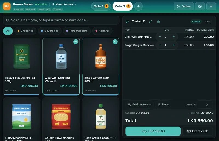The image size is (219, 141).
Task: Add Zingo Ginger Beer 400ml card
Action: (x=101, y=66)
